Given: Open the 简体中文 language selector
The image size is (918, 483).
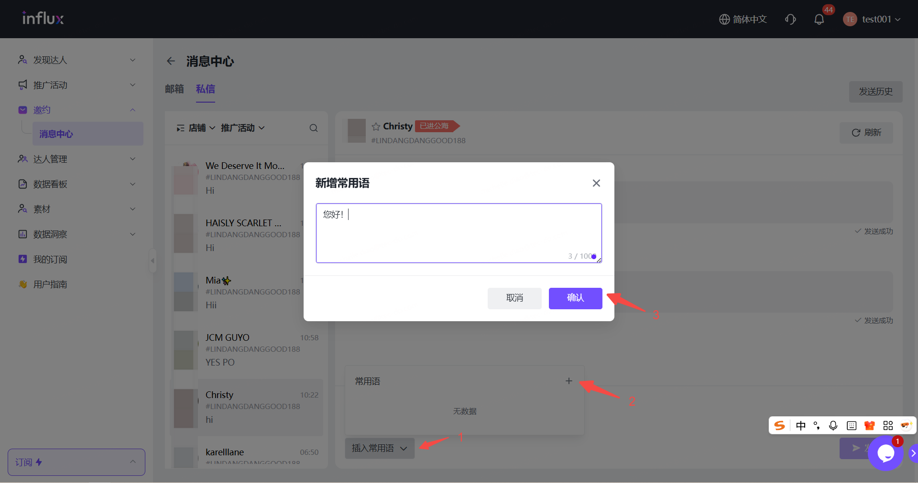Looking at the screenshot, I should 743,19.
